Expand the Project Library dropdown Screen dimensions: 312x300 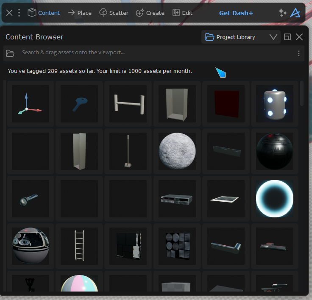(x=241, y=37)
